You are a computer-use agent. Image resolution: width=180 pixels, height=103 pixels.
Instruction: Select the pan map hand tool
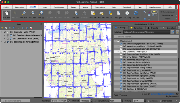coord(7,15)
